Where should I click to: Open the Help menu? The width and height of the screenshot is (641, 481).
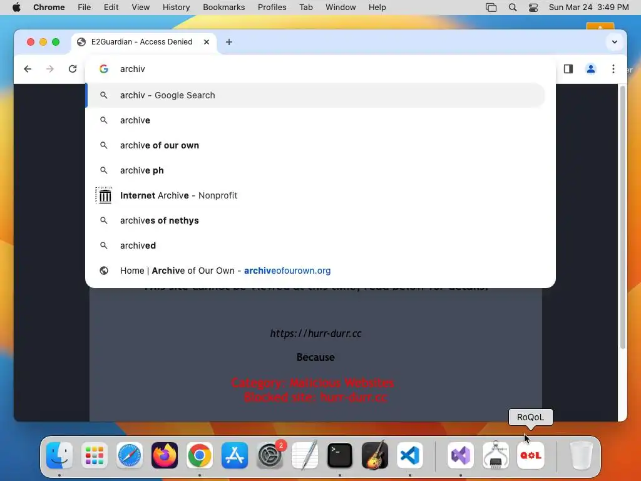click(377, 8)
